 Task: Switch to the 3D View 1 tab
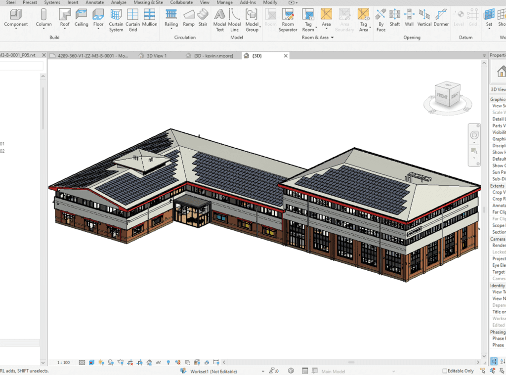click(x=156, y=56)
